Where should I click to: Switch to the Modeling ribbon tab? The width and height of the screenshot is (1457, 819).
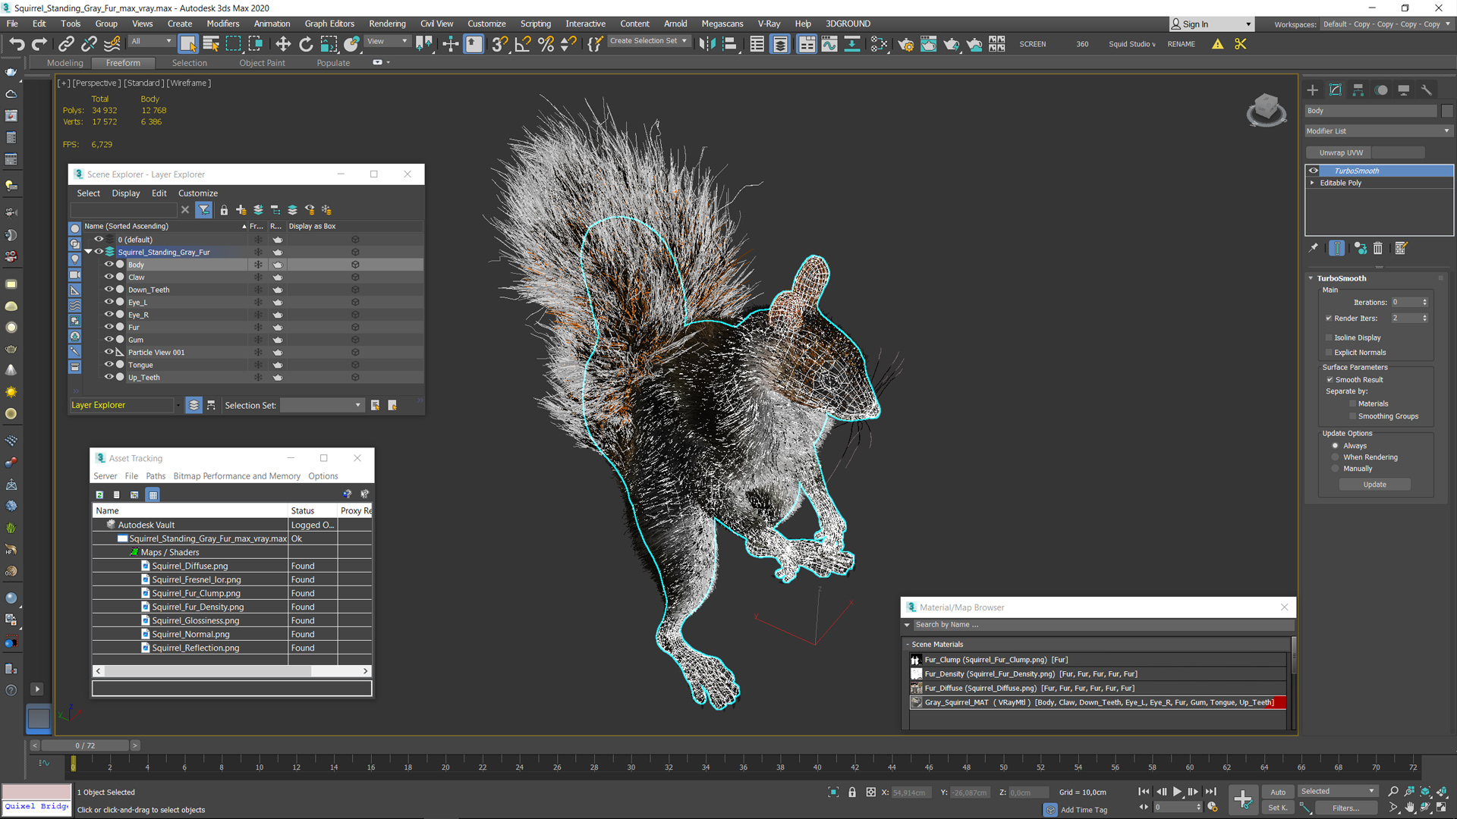click(x=65, y=63)
